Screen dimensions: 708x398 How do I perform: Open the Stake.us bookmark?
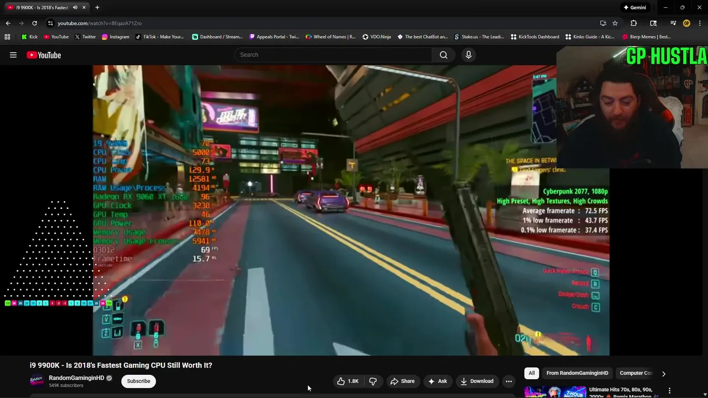point(479,37)
